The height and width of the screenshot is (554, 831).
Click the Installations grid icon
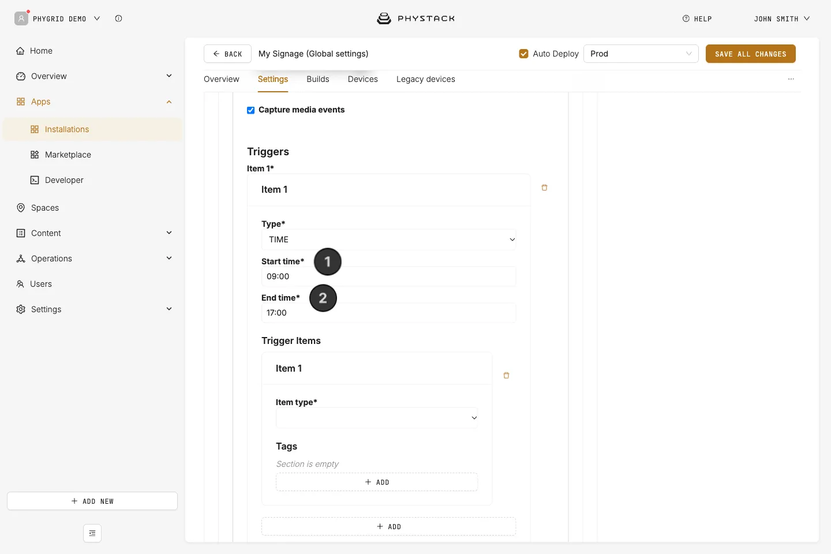(35, 129)
